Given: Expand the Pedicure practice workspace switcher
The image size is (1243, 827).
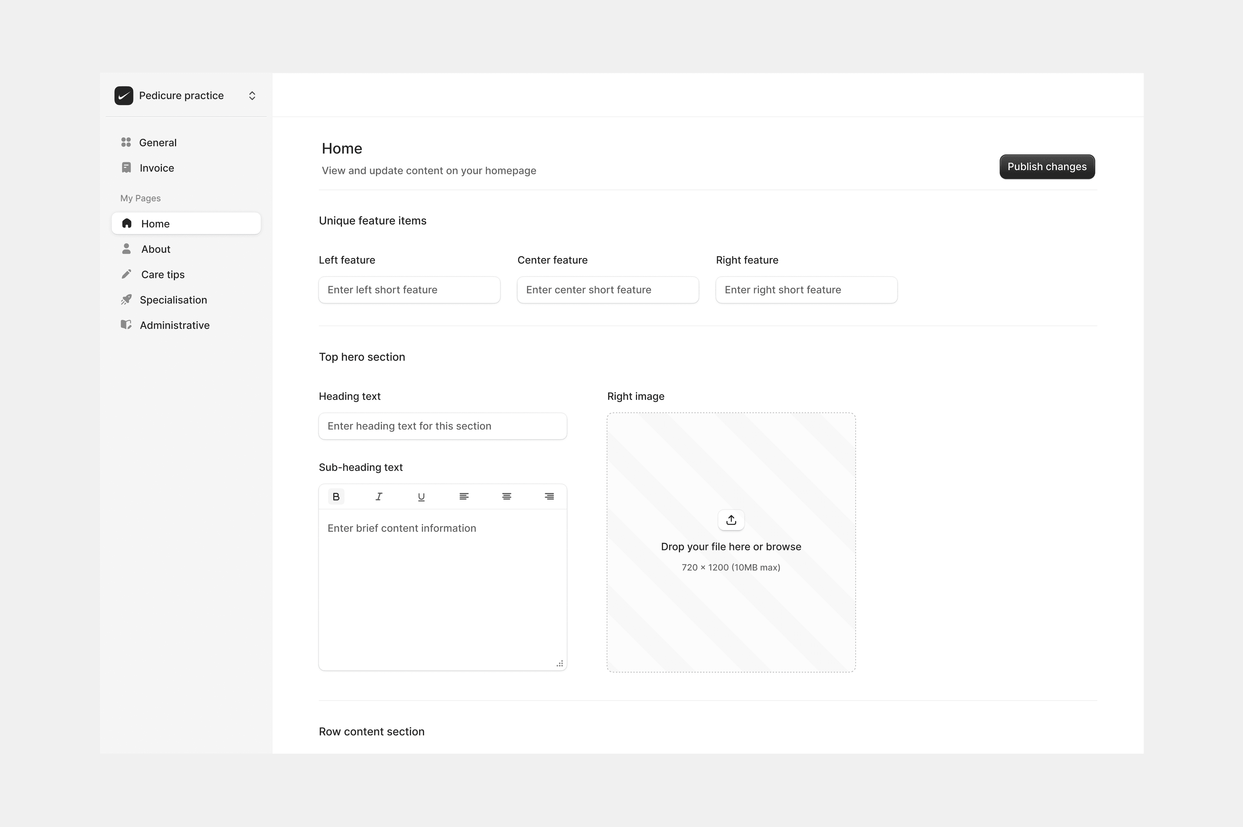Looking at the screenshot, I should pyautogui.click(x=252, y=95).
